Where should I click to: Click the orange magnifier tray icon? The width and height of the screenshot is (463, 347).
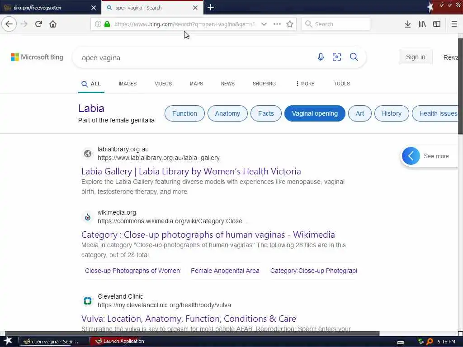(430, 342)
